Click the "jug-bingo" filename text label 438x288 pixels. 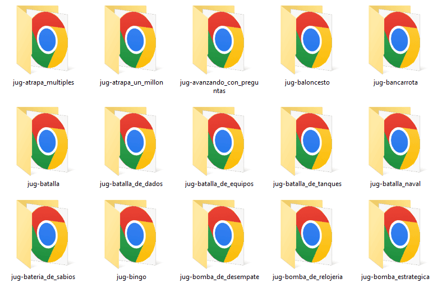tap(131, 277)
